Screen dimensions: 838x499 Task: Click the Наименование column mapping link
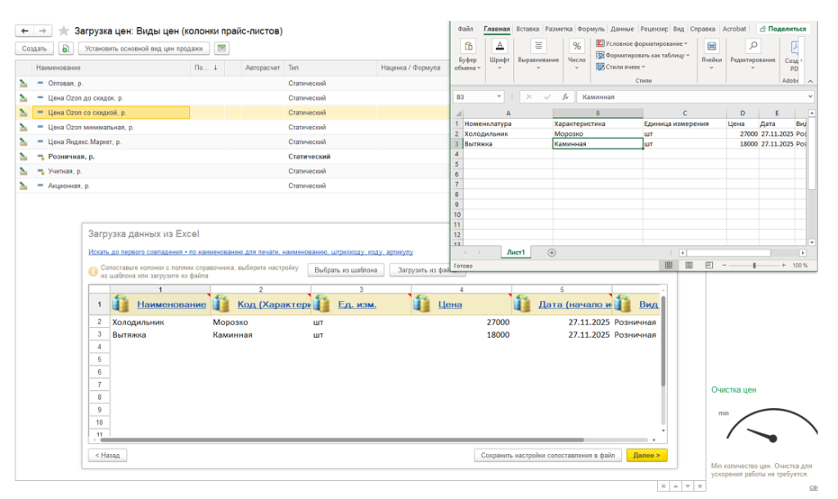point(172,304)
